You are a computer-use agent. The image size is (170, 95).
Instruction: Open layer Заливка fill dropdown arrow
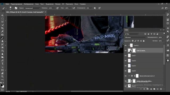pos(164,41)
